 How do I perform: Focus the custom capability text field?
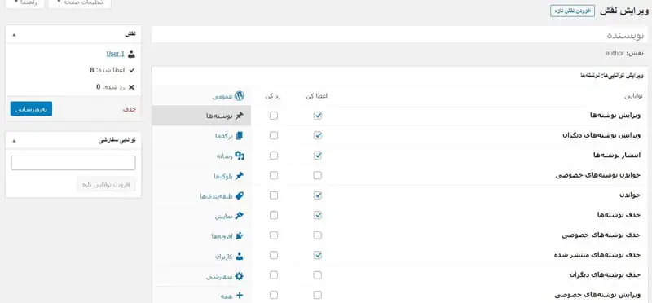(73, 163)
